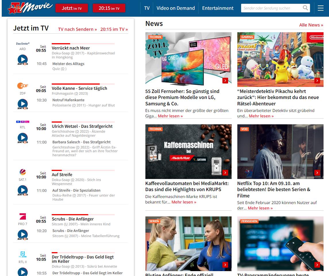Open 'Verrückt nach Meer' program
329x276 pixels.
coord(71,48)
